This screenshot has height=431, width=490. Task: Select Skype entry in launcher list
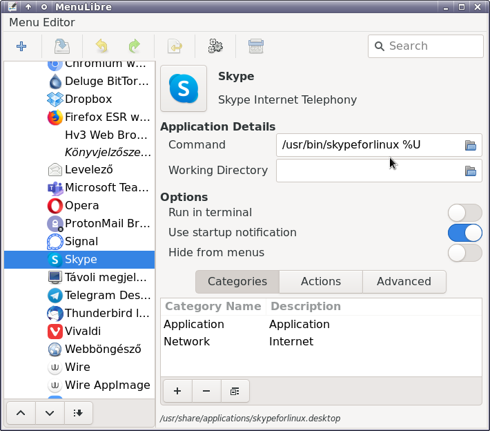pos(79,259)
